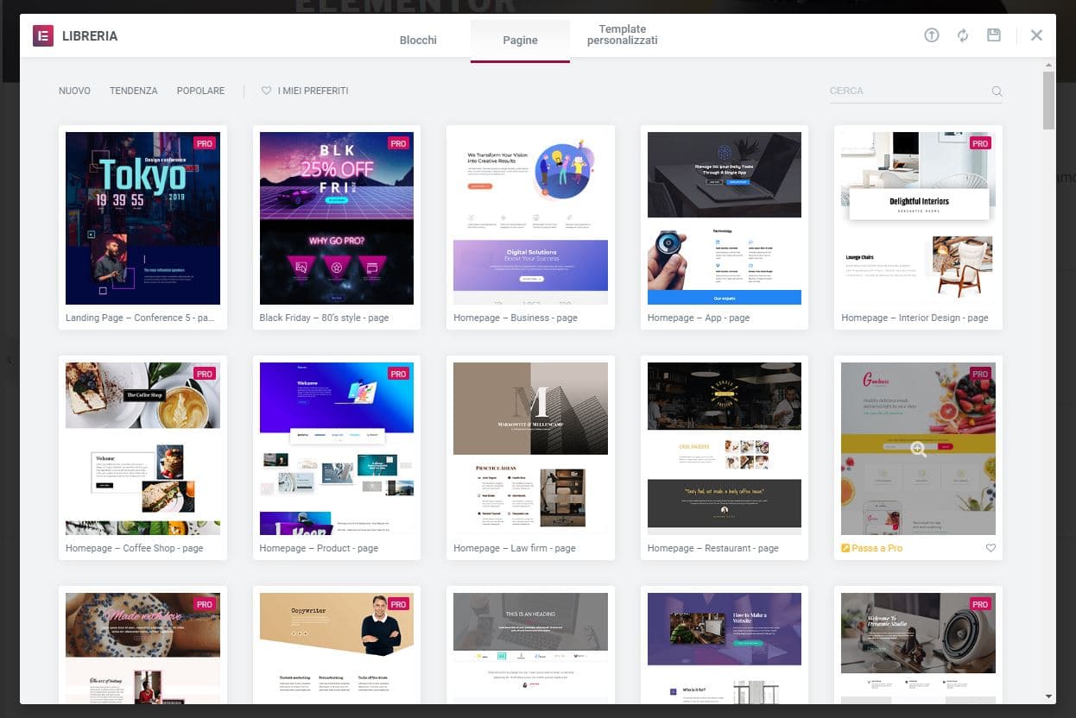Image resolution: width=1076 pixels, height=718 pixels.
Task: Sync the library with refresh icon
Action: [x=963, y=35]
